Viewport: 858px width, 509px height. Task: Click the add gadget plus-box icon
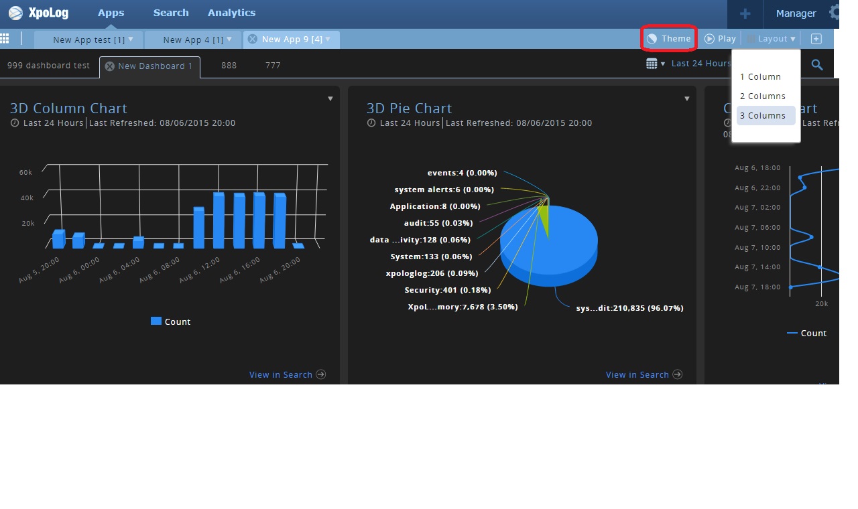pyautogui.click(x=816, y=39)
